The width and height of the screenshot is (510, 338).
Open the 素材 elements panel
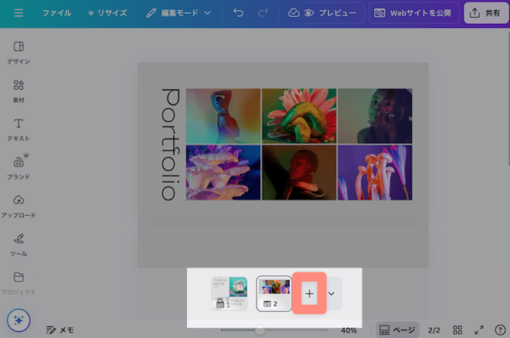(19, 92)
